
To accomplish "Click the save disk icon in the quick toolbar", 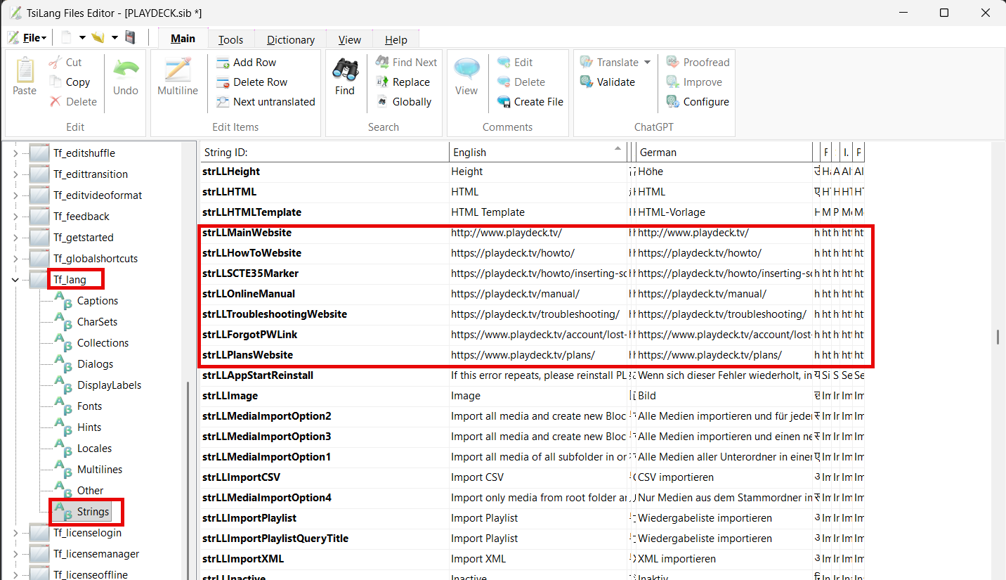I will coord(130,38).
